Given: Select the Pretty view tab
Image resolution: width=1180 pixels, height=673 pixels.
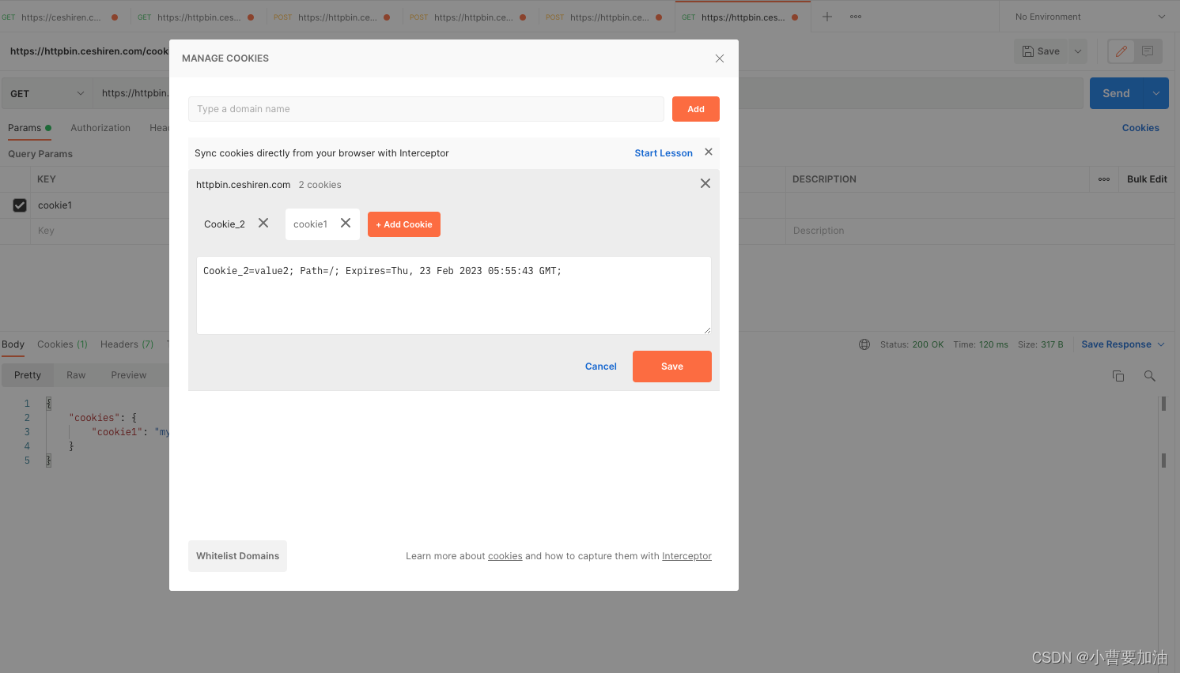Looking at the screenshot, I should tap(28, 375).
